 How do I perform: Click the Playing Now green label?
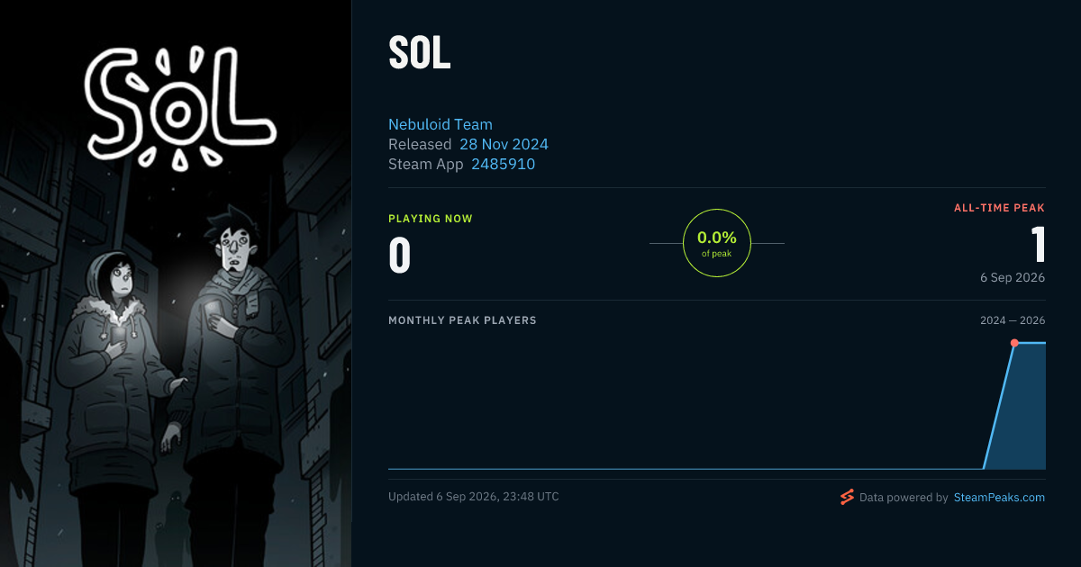click(x=431, y=219)
